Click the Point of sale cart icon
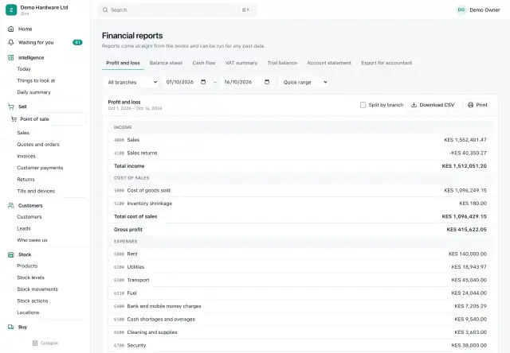The image size is (510, 353). point(14,119)
